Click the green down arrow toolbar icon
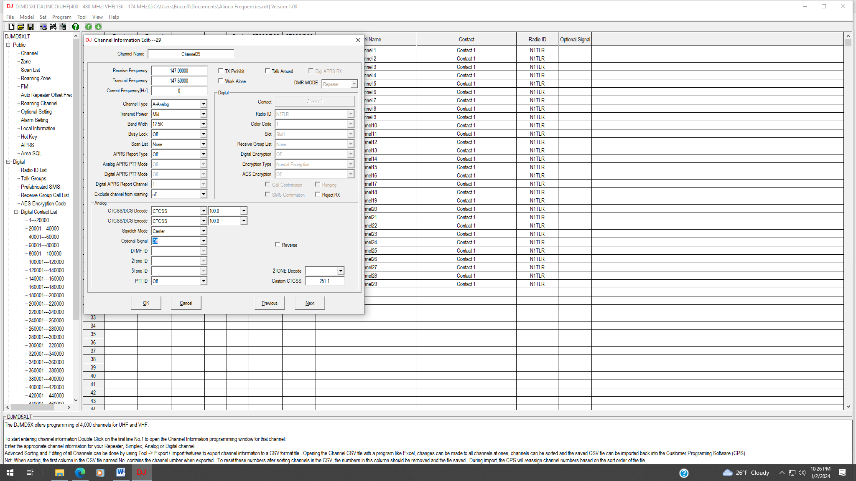 pyautogui.click(x=98, y=27)
